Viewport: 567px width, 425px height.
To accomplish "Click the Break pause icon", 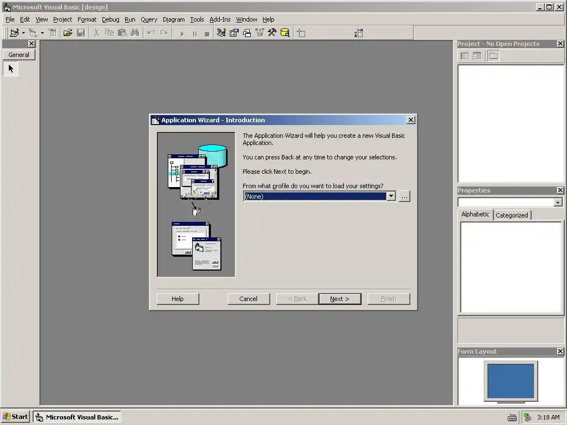I will [x=194, y=34].
